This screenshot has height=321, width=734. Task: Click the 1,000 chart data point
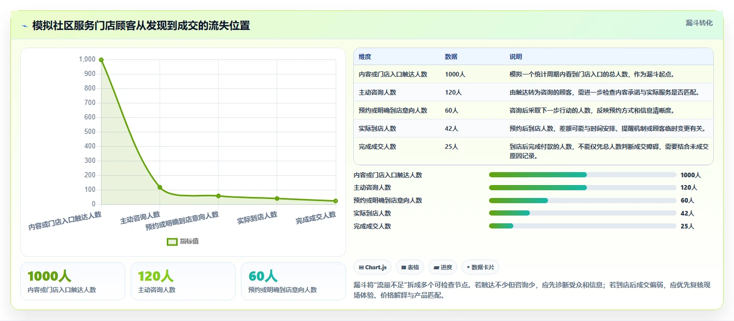tap(101, 60)
